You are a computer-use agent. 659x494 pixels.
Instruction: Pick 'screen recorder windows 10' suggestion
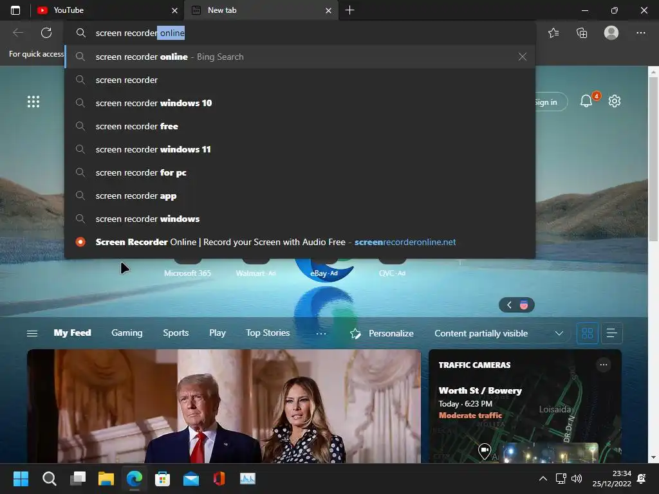tap(300, 103)
